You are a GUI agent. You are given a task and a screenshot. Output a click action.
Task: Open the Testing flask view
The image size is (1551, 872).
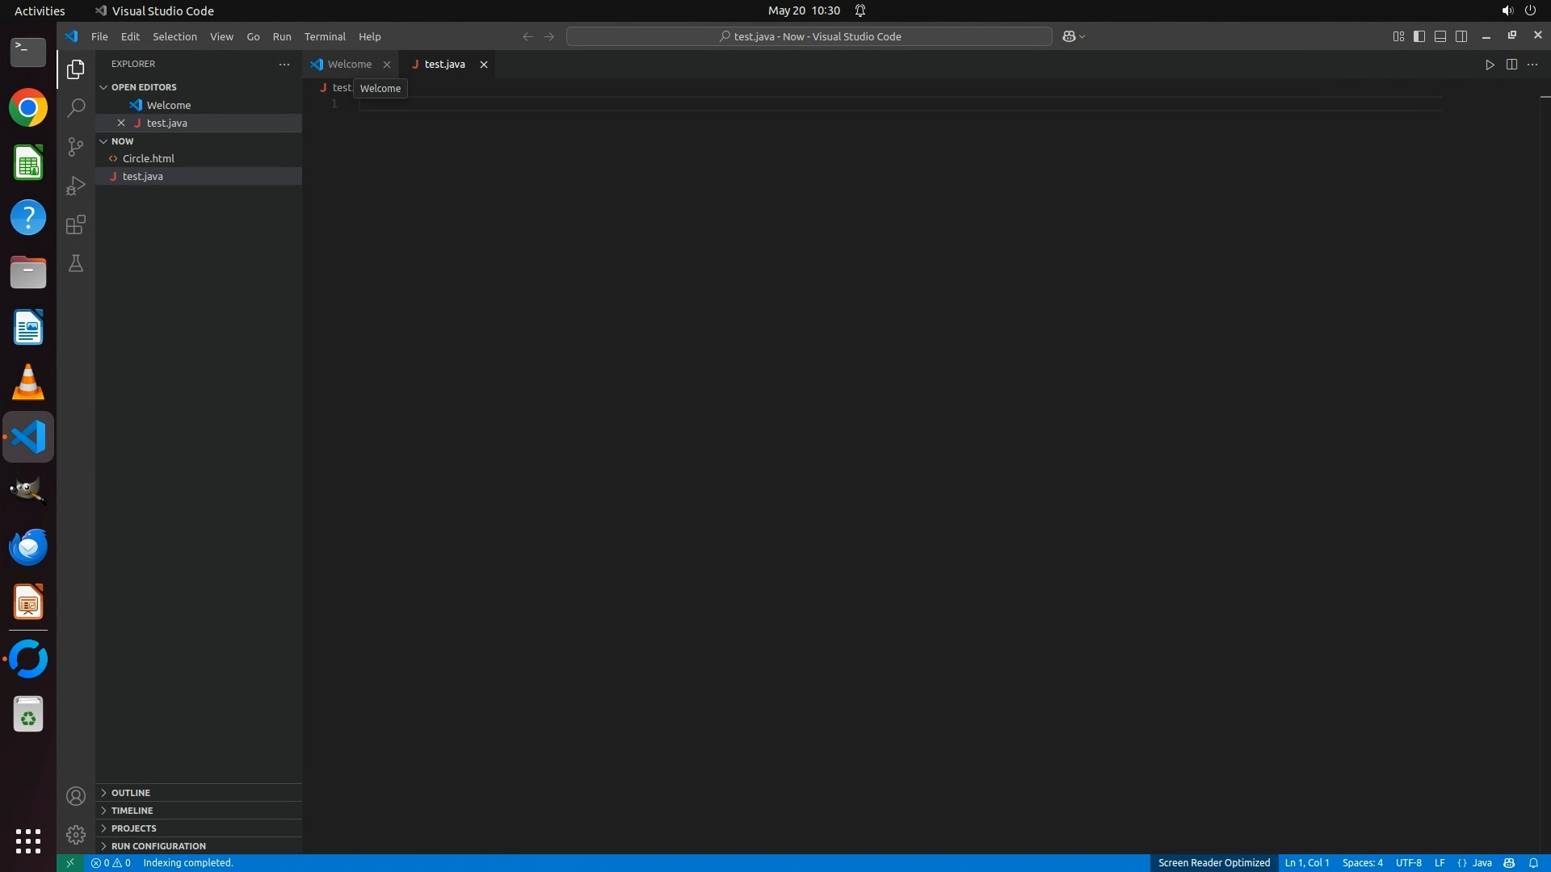click(76, 264)
